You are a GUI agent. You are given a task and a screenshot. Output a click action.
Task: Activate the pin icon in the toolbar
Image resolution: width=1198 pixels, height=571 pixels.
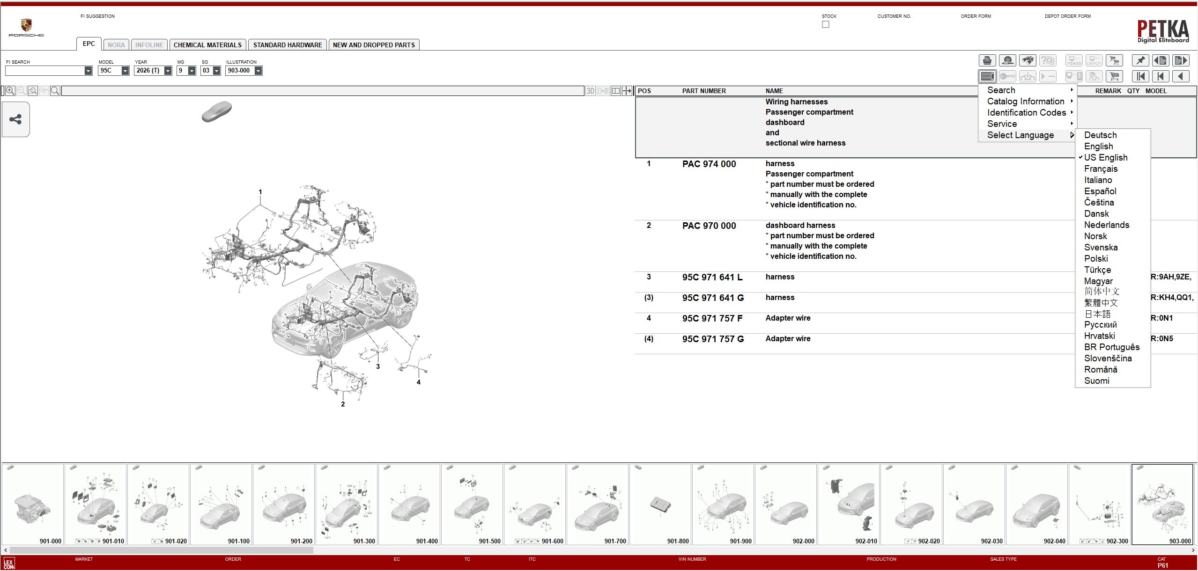(x=1140, y=60)
